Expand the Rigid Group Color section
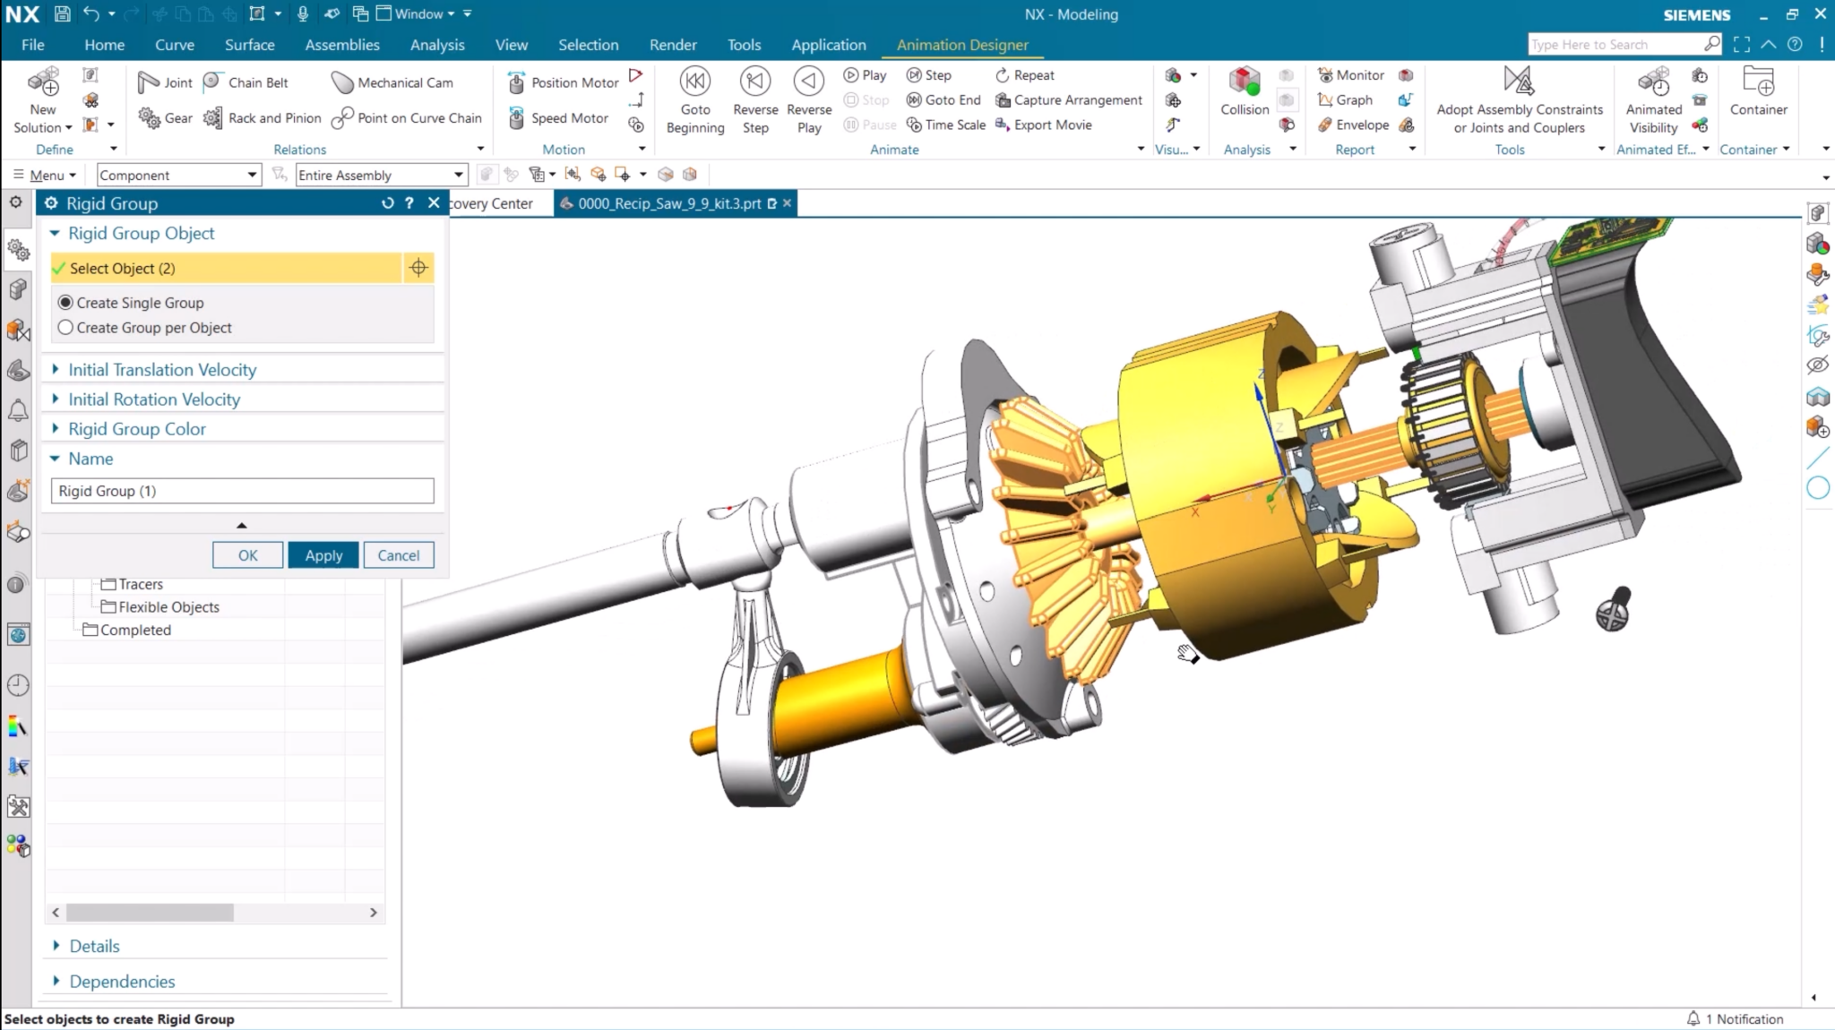This screenshot has height=1030, width=1835. point(136,429)
